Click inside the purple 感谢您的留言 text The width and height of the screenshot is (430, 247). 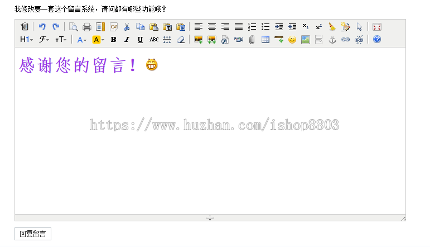[x=78, y=65]
